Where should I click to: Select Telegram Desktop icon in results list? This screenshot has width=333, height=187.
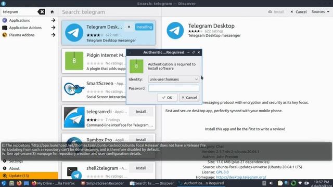[74, 33]
